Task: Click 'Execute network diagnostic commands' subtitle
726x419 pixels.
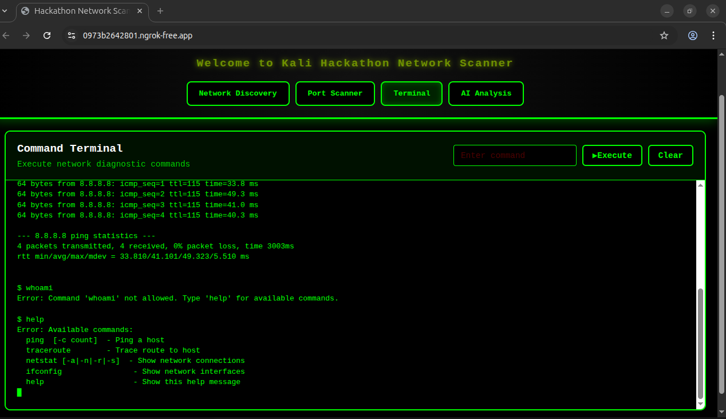Action: (104, 164)
